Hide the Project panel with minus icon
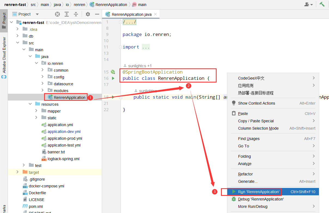 point(97,14)
